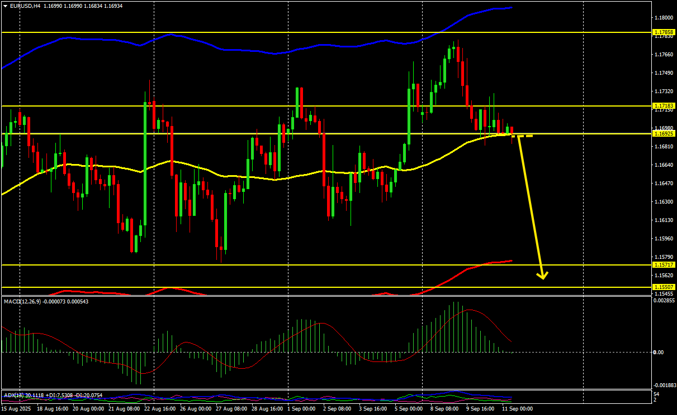Click the 15 Aug 2025 date label
The image size is (677, 415).
point(17,409)
